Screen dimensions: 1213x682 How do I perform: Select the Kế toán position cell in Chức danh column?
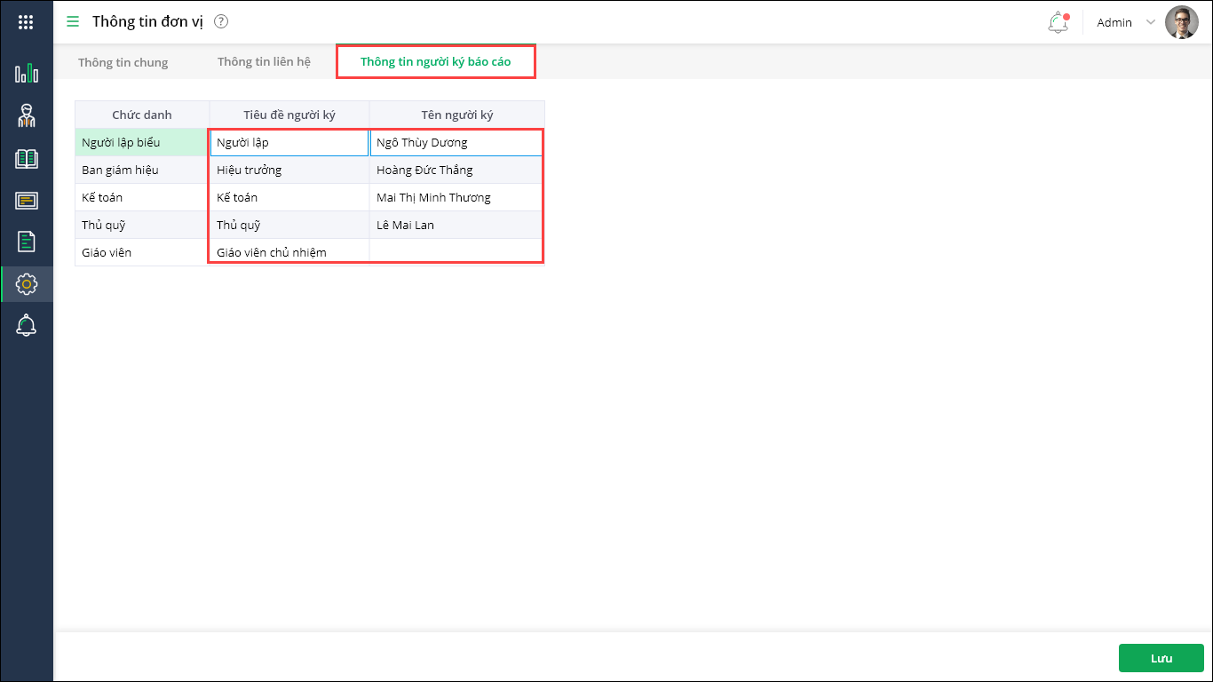(142, 197)
